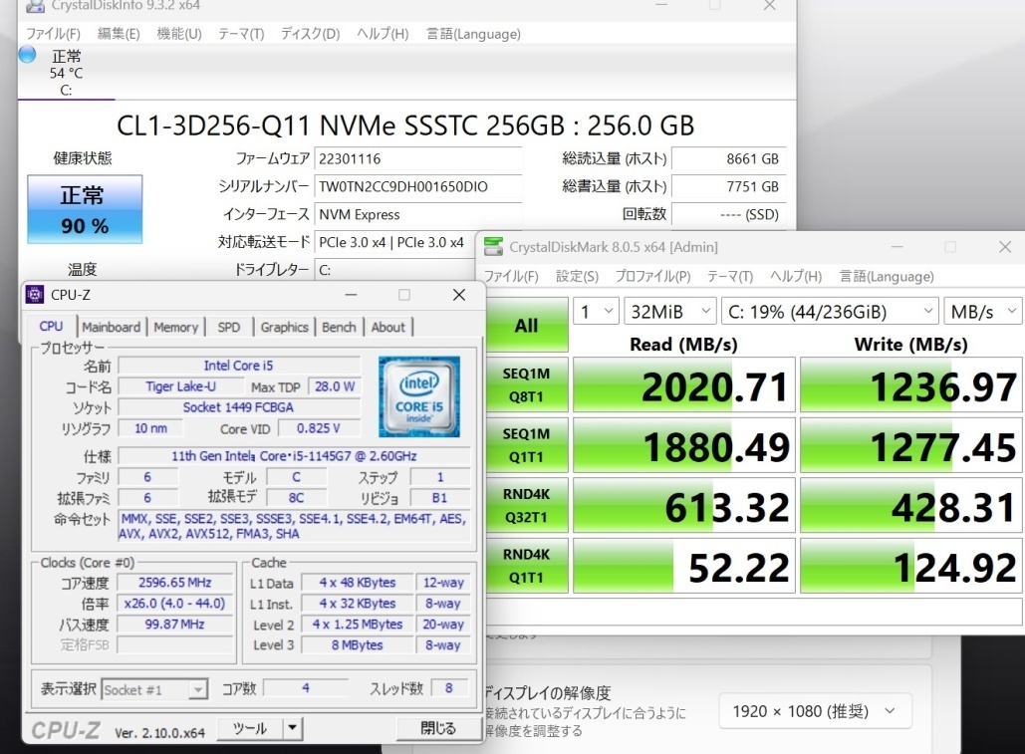The width and height of the screenshot is (1025, 754).
Task: Switch to the Bench tab in CPU-Z
Action: [x=339, y=327]
